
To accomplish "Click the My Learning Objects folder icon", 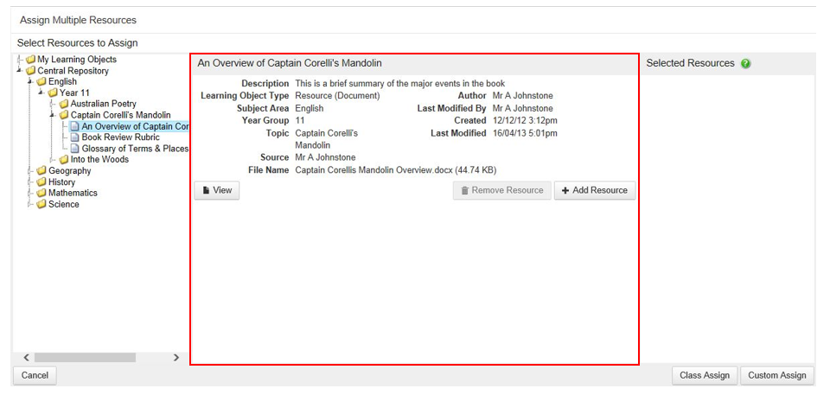I will click(x=31, y=60).
